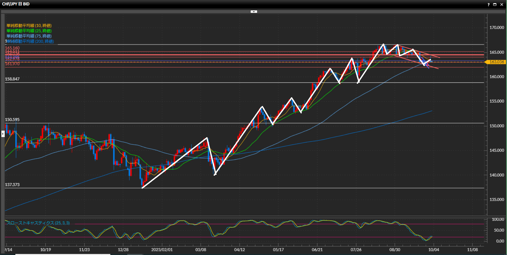Expand the top toolbar dropdown arrow
Viewport: 507px width, 255px height.
(254, 12)
